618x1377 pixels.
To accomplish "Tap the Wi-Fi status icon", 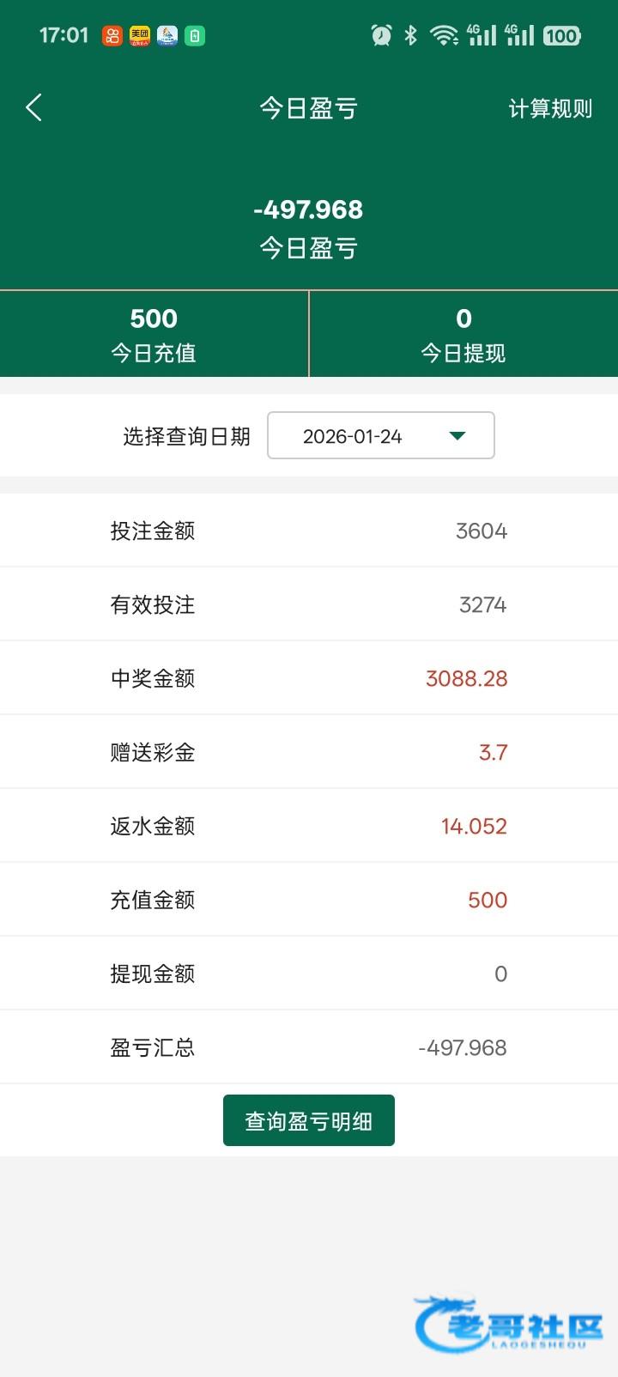I will pyautogui.click(x=444, y=35).
